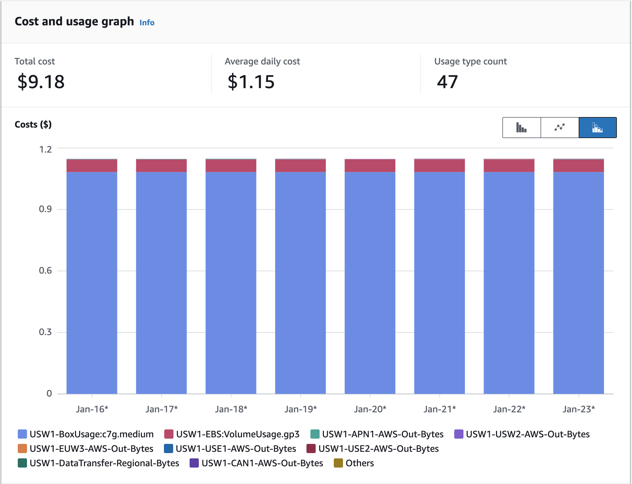Viewport: 632px width, 484px height.
Task: Click the USW1-BoxUsage:c7g.medium legend color square
Action: click(x=22, y=434)
